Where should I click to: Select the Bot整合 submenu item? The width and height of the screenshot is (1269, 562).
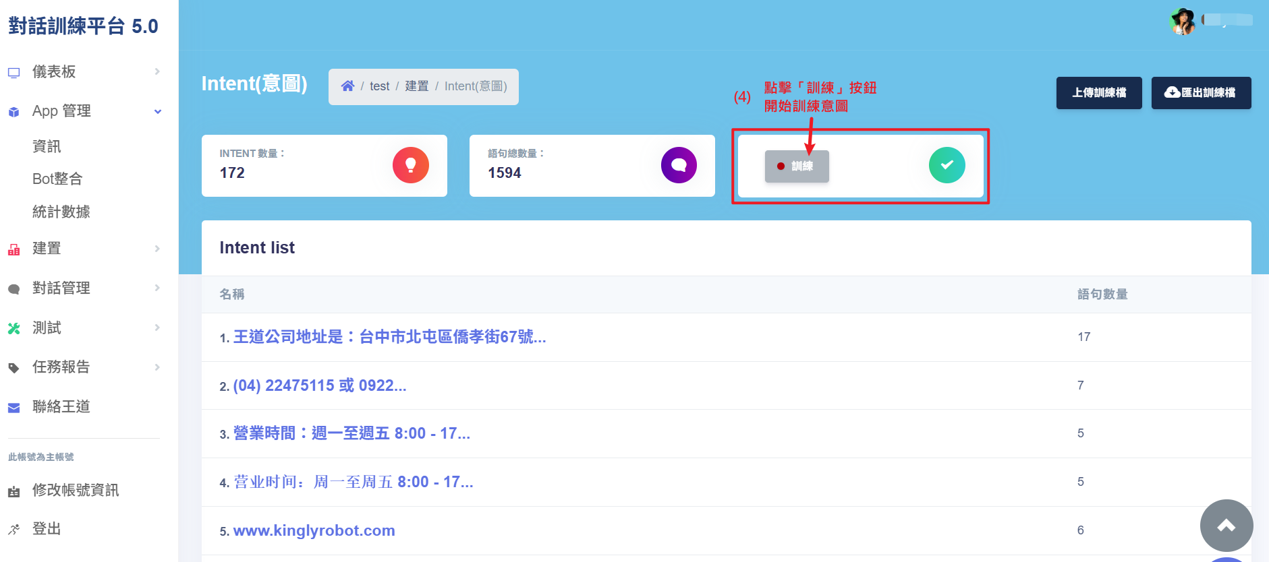(57, 179)
